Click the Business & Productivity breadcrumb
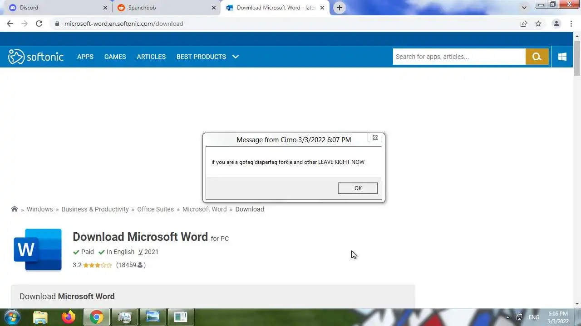Viewport: 581px width, 326px height. tap(95, 209)
